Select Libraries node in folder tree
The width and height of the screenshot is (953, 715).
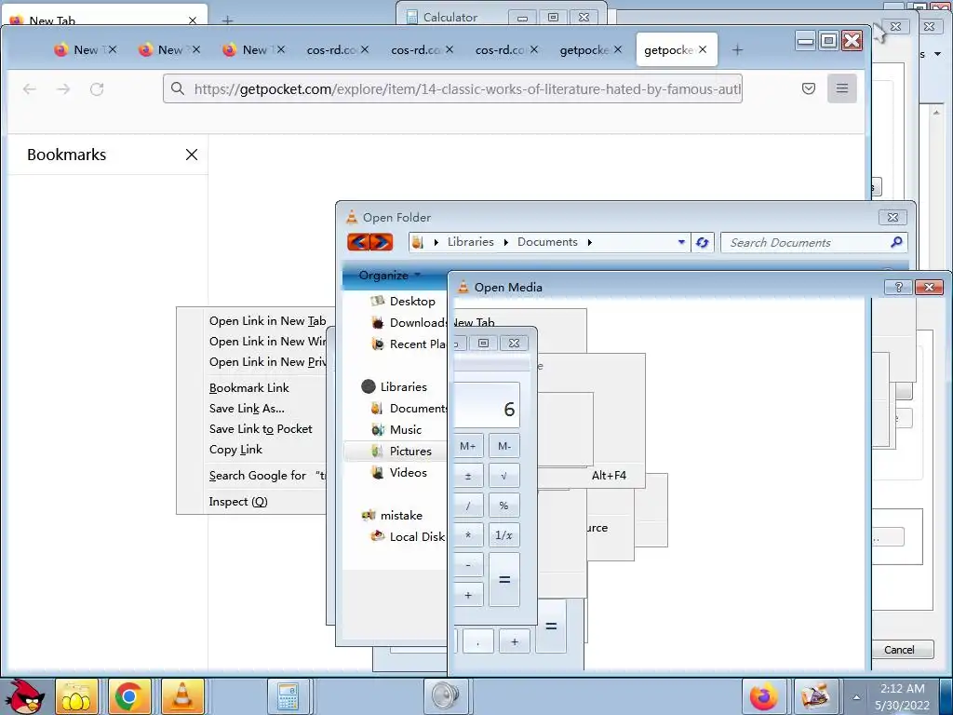click(394, 386)
